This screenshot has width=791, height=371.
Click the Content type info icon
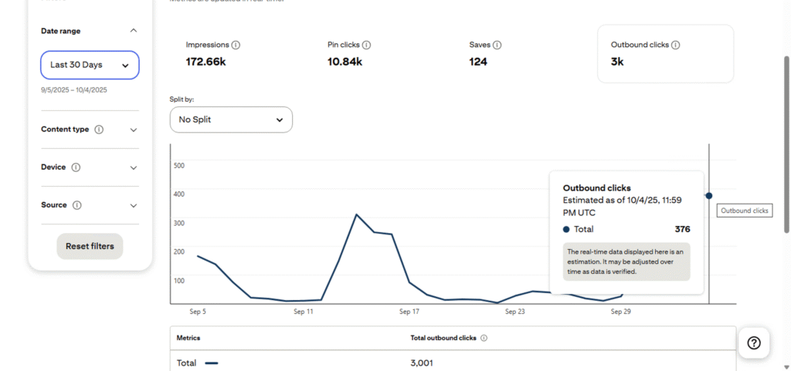click(x=99, y=130)
